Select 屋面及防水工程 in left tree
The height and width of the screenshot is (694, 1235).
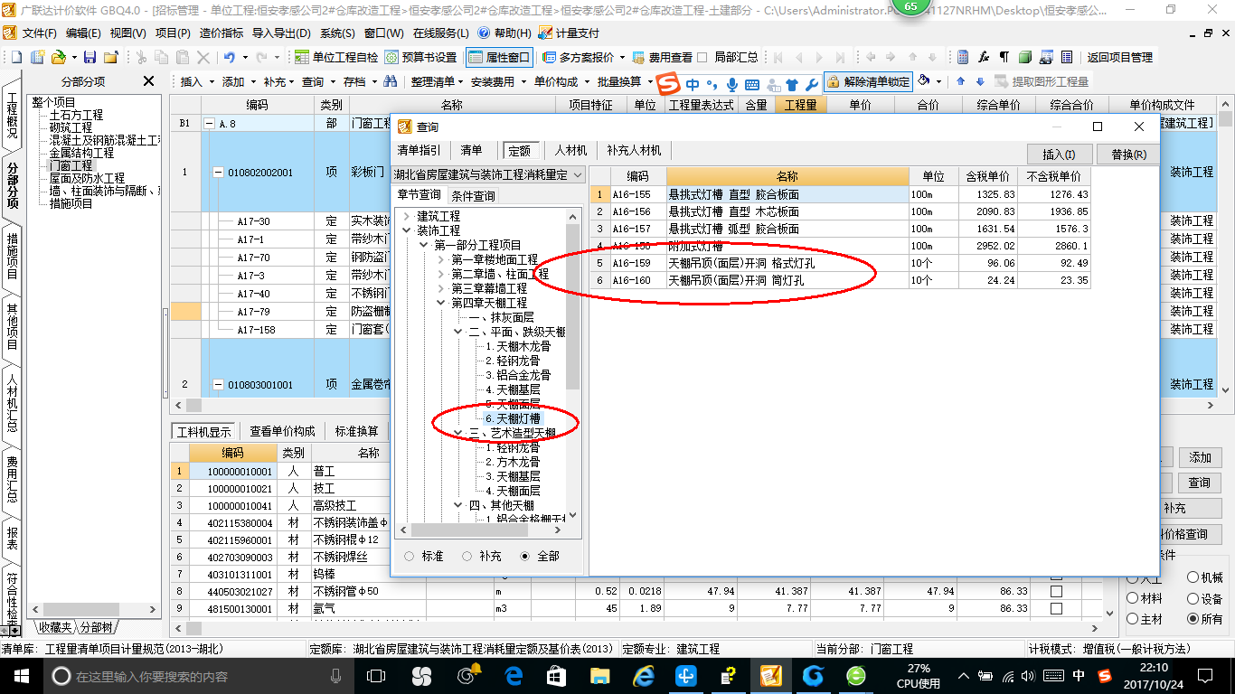[x=88, y=178]
